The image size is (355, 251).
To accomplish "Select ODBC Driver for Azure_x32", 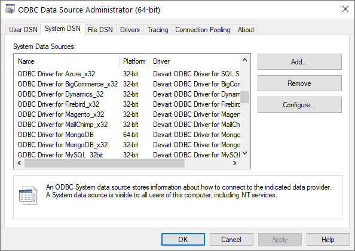I will pos(56,74).
